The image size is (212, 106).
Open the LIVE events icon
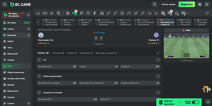tap(45, 13)
